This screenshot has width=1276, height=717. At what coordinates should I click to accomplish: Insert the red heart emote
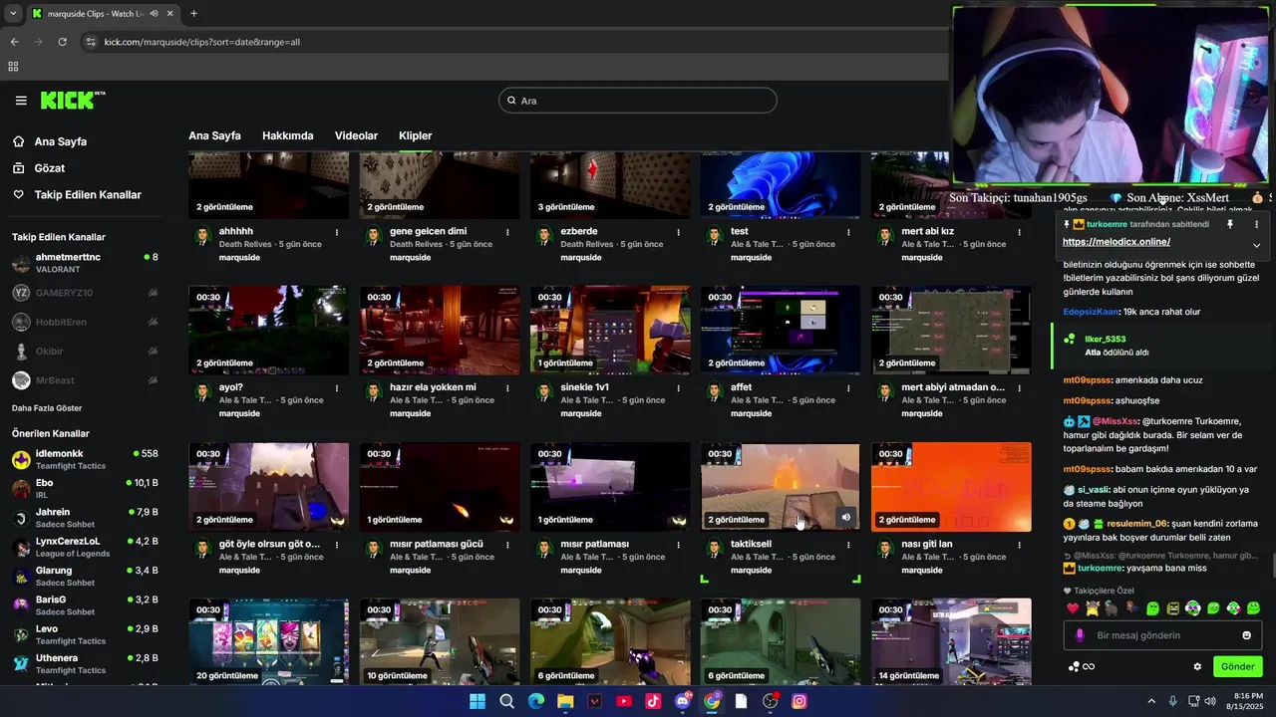coord(1073,608)
